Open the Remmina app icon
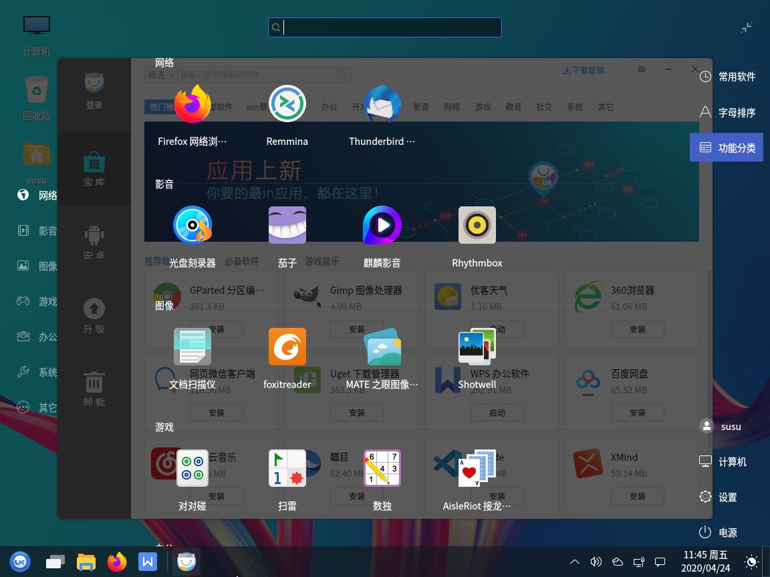770x577 pixels. click(x=287, y=104)
